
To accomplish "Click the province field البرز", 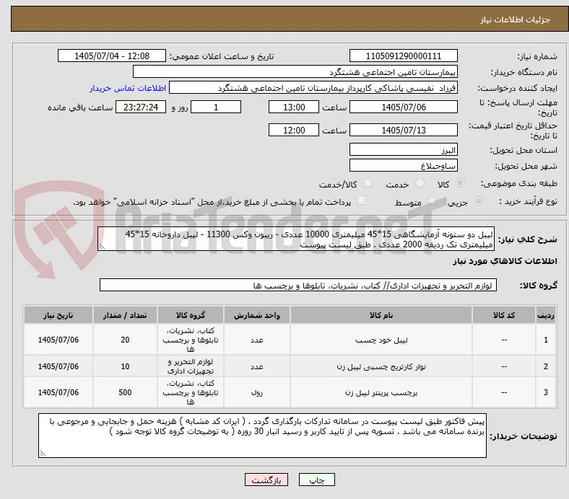I will (x=403, y=150).
